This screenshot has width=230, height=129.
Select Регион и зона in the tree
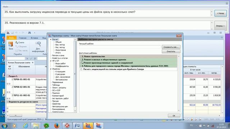click(58, 56)
